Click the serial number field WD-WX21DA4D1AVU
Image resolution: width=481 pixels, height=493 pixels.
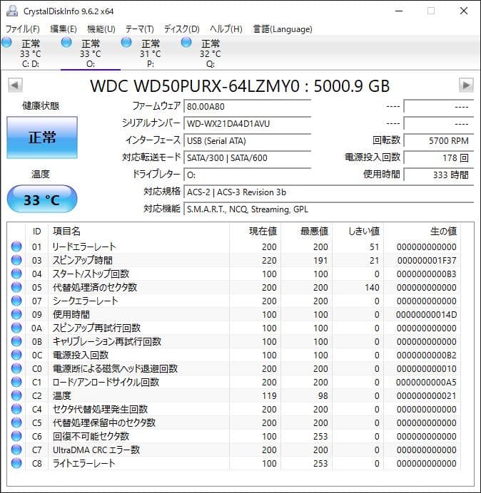[247, 123]
